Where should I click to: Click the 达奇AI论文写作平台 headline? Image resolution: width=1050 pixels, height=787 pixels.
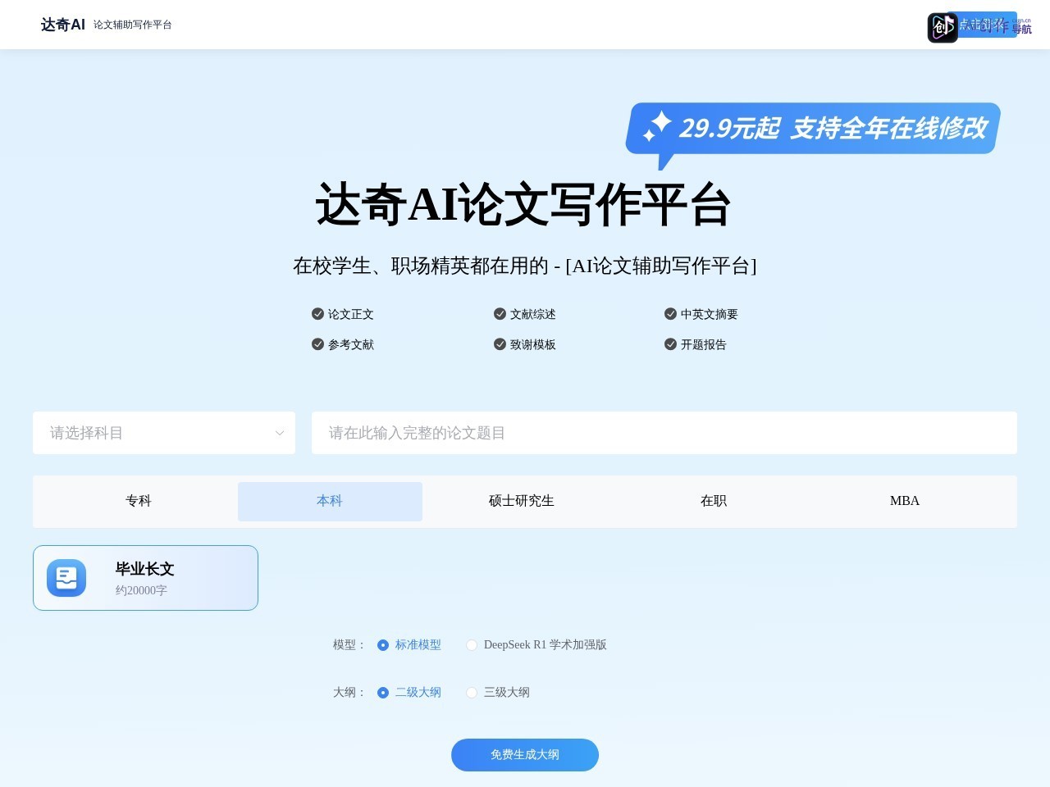click(x=523, y=204)
